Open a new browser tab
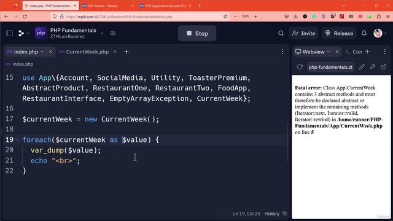 (x=200, y=6)
